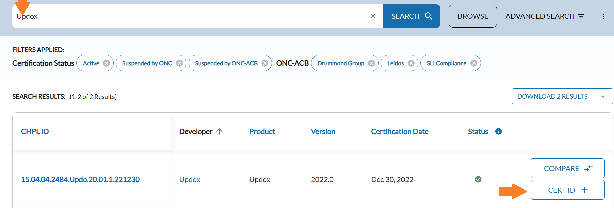Open the BROWSE page
Screen dimensions: 614x208
473,16
